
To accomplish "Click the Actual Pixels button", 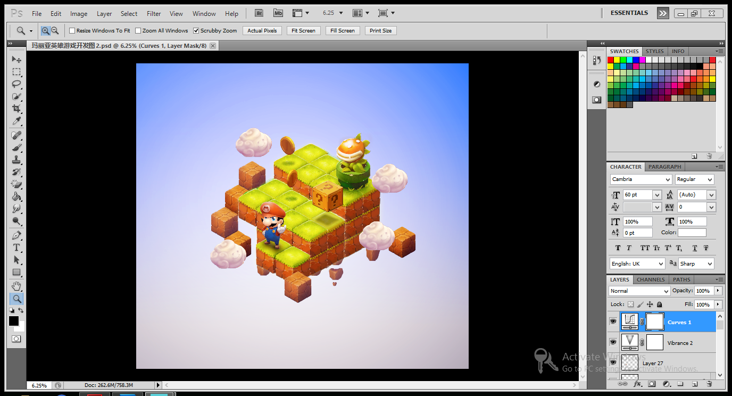I will [x=262, y=31].
